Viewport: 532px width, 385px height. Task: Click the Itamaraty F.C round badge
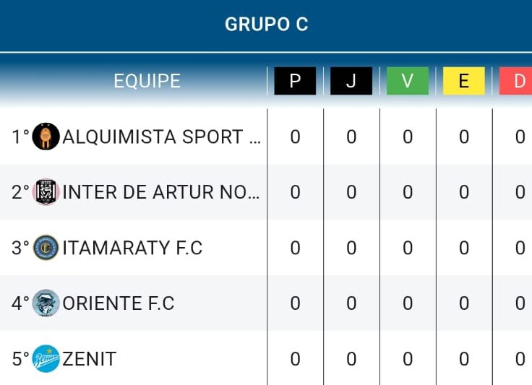(x=46, y=248)
